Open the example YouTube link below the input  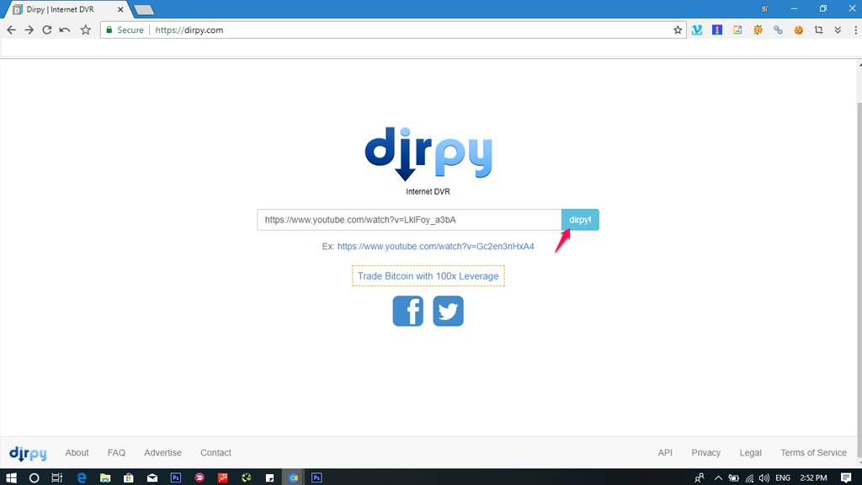coord(435,247)
